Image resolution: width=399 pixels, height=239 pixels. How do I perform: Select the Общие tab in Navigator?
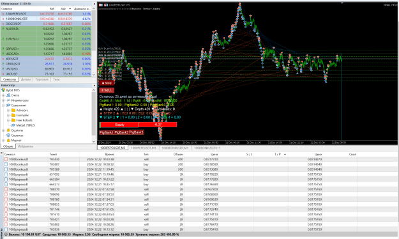8,146
